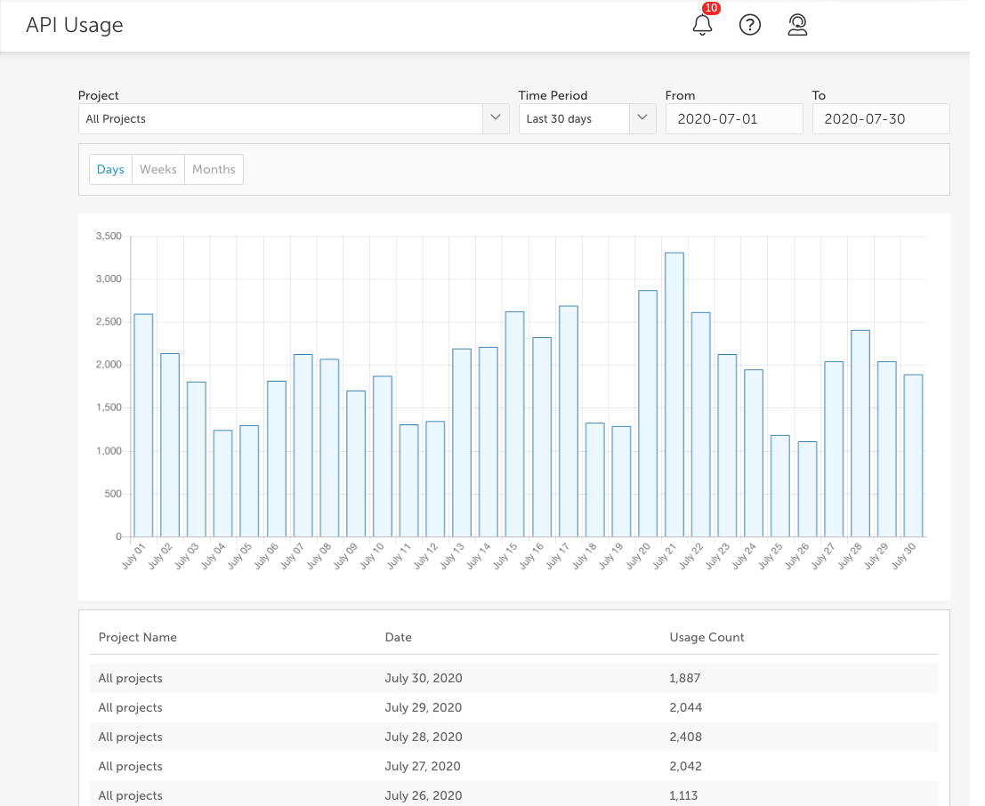Switch to the Weeks view tab
This screenshot has height=806, width=985.
pyautogui.click(x=158, y=170)
